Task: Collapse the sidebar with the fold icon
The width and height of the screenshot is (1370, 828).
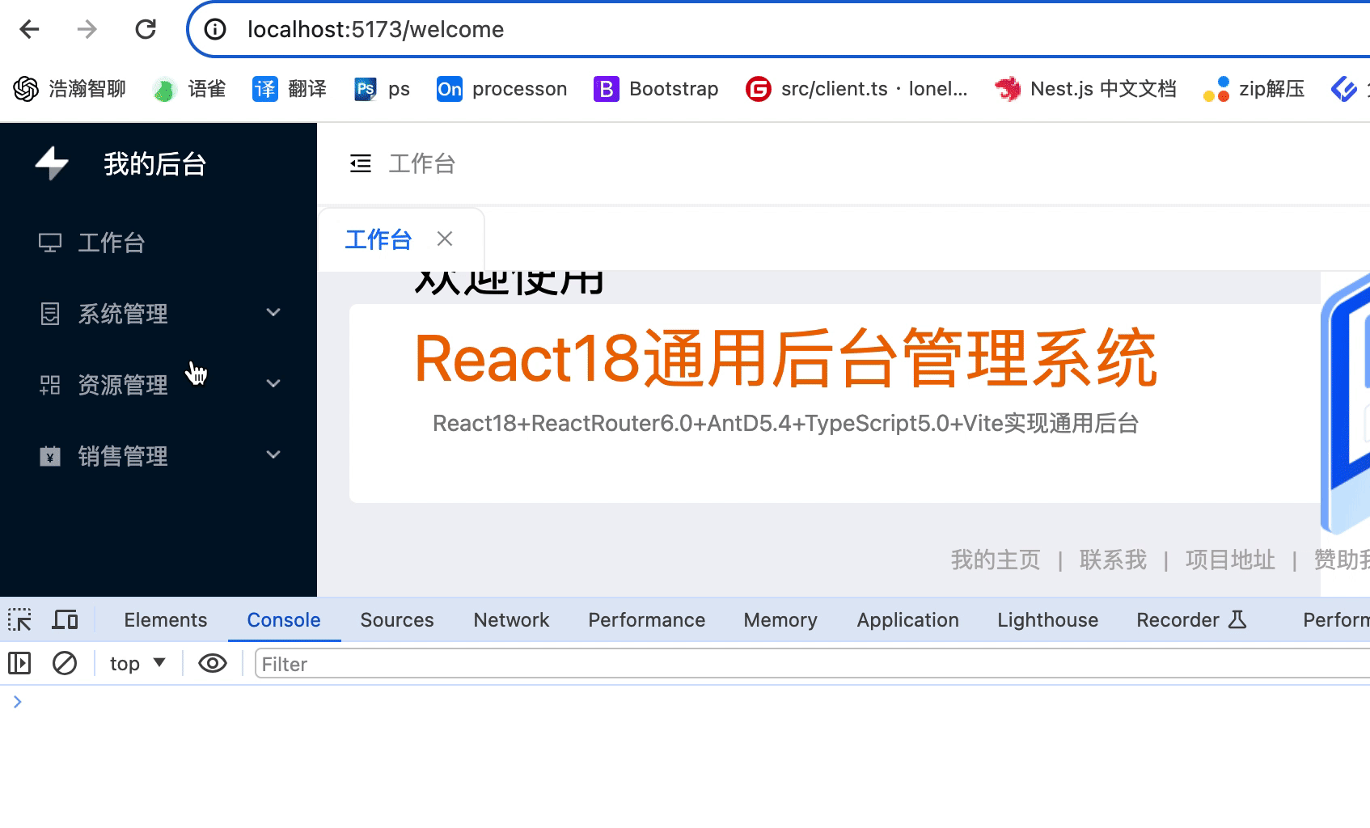Action: tap(361, 164)
